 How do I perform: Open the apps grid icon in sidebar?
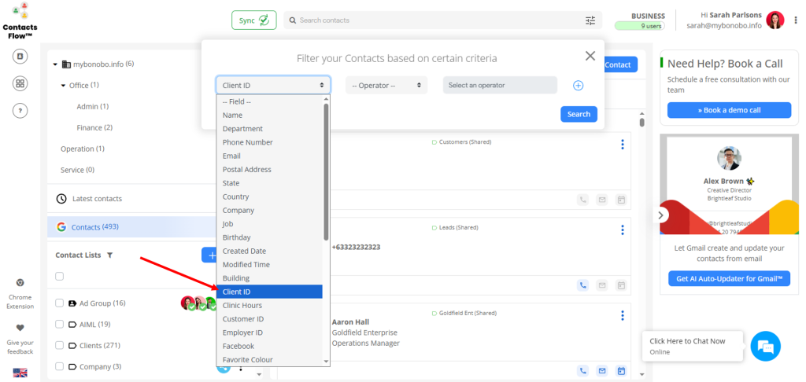tap(20, 83)
